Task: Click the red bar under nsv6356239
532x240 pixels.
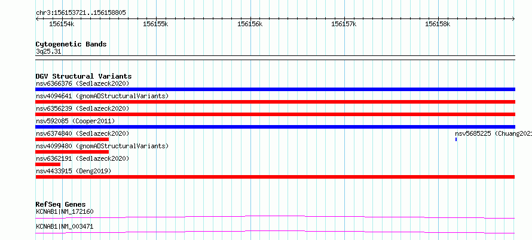Action: coord(275,114)
